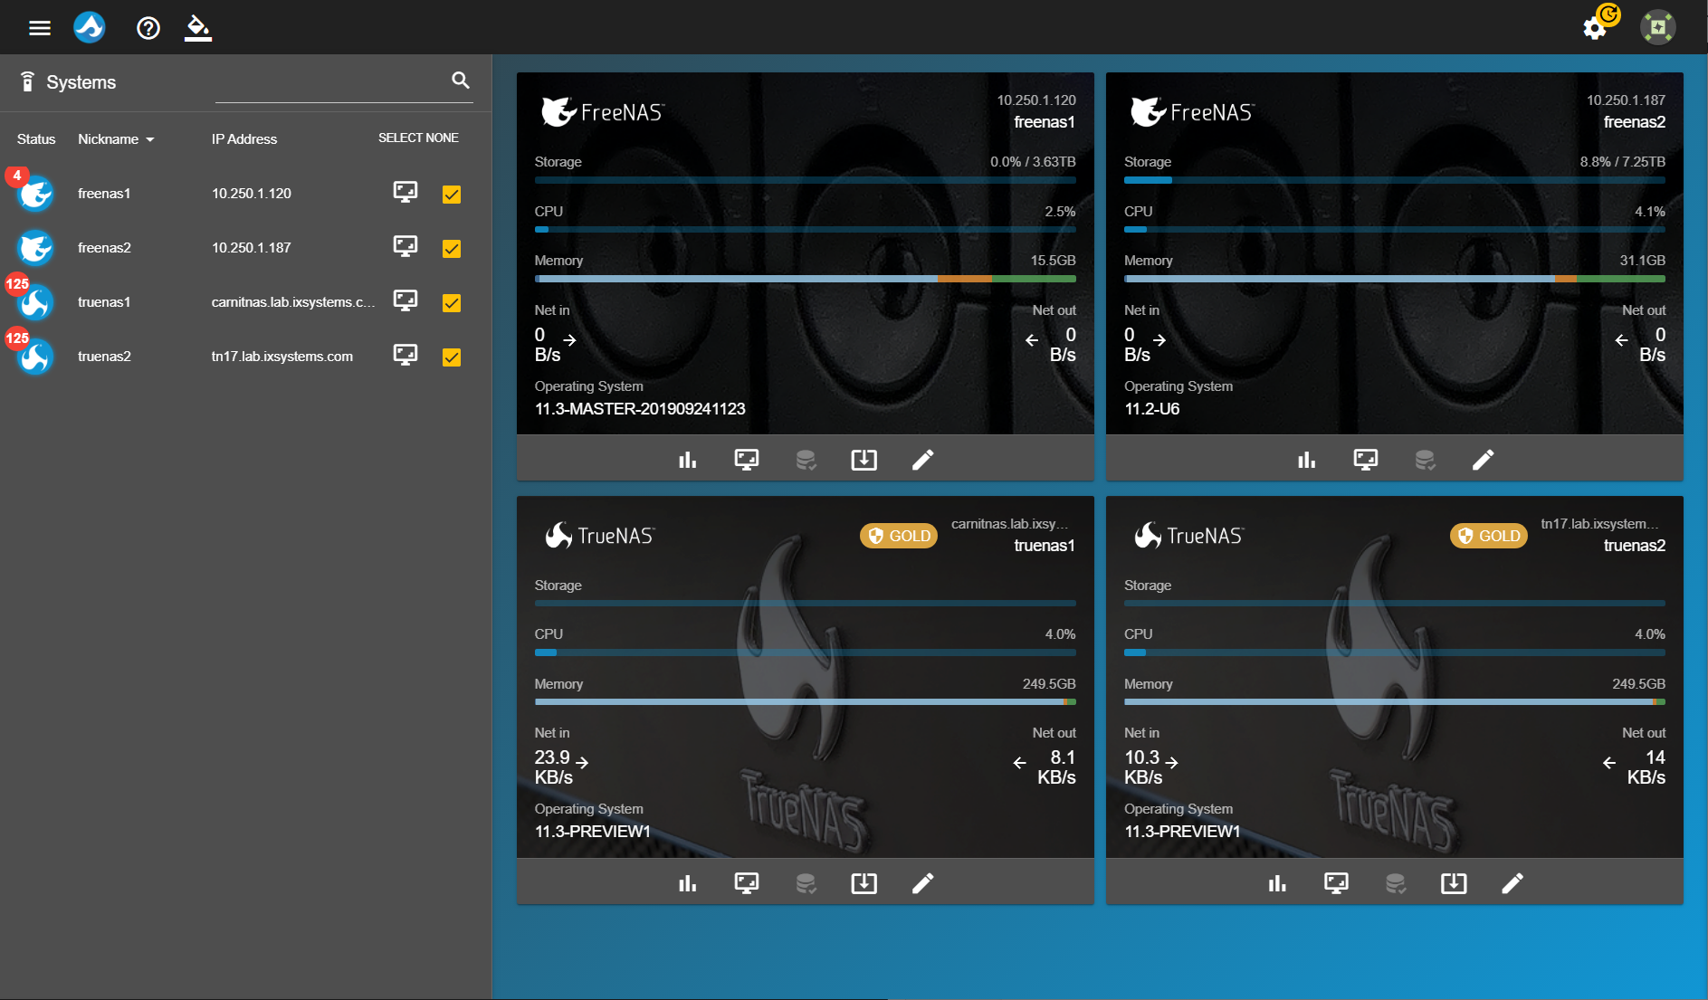Open reports chart icon on truenas2 card
1708x1000 pixels.
point(1277,883)
